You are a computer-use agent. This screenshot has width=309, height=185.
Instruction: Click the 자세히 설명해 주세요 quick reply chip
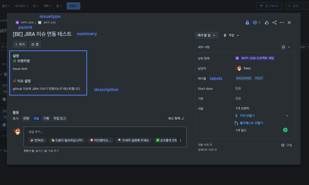click(x=133, y=140)
